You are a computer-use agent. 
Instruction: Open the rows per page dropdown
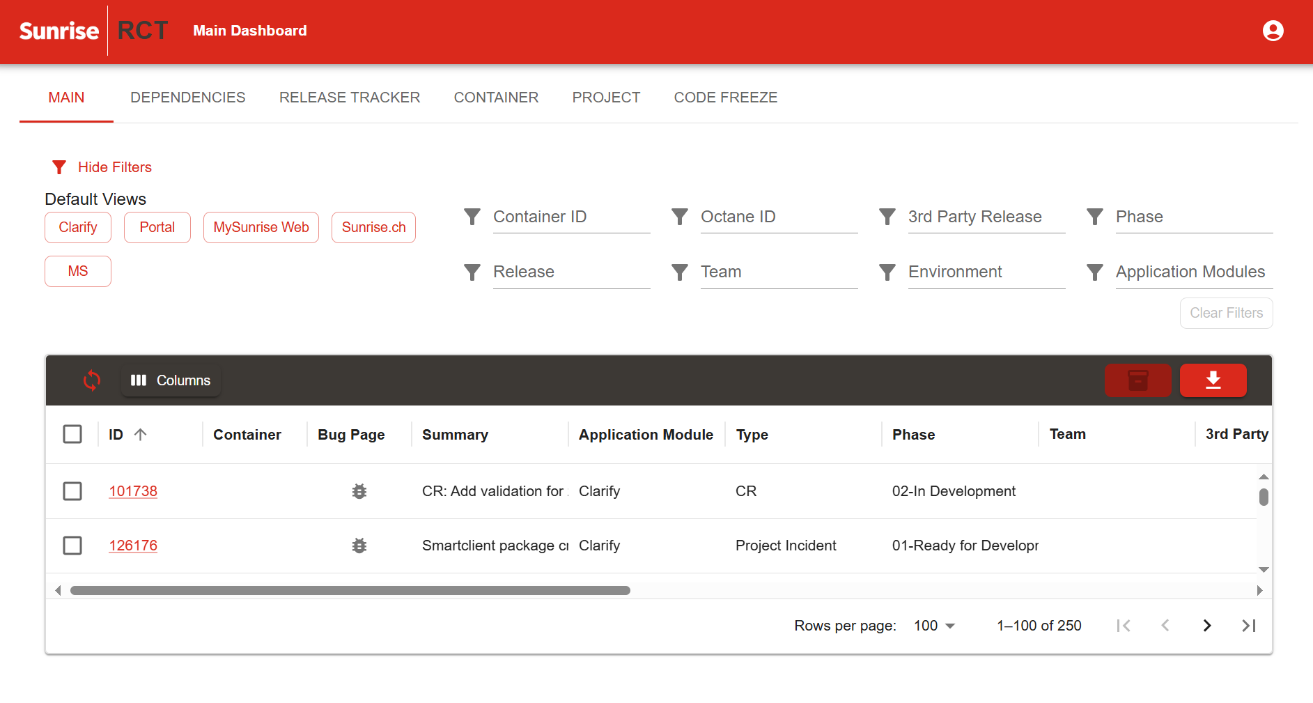(x=934, y=626)
